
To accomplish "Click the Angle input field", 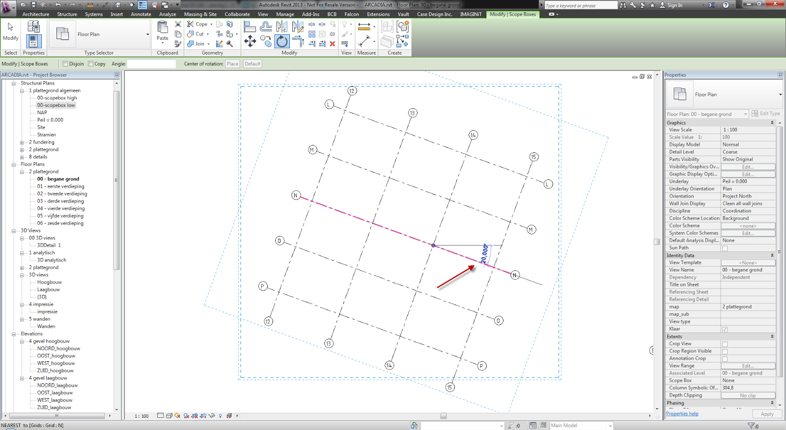I will [x=151, y=64].
